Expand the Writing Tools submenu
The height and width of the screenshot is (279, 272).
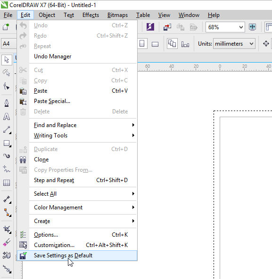(83, 136)
